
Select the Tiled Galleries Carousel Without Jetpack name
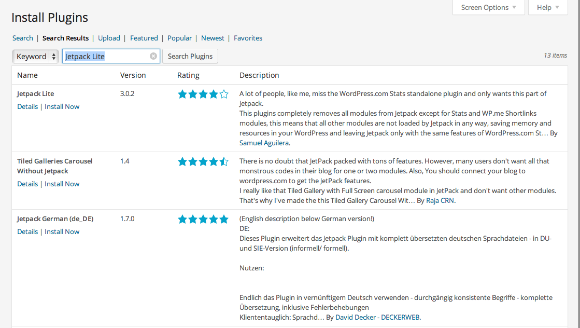tap(55, 166)
